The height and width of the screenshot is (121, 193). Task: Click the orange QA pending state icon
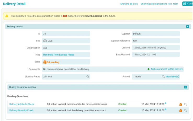(x=45, y=62)
